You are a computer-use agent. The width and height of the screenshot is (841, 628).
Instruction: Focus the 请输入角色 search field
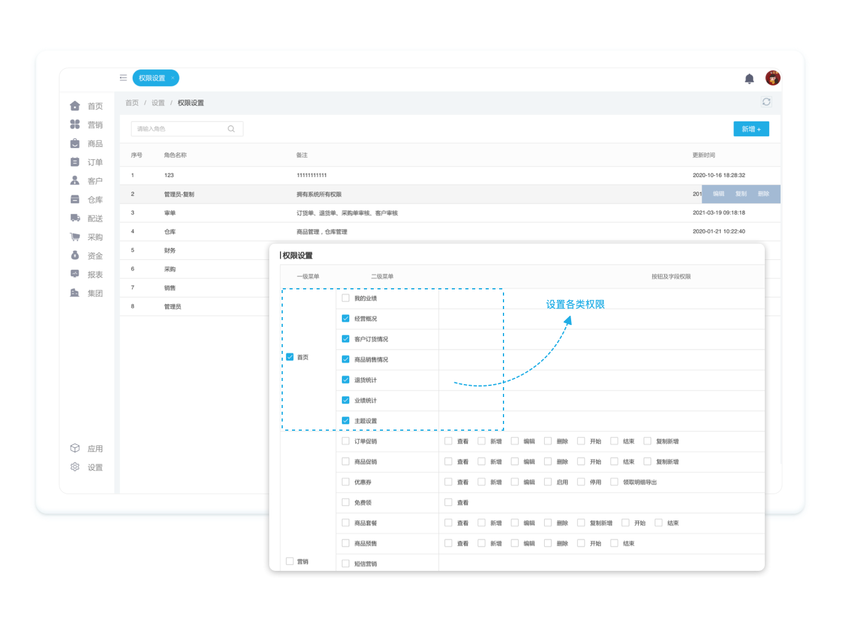point(180,129)
